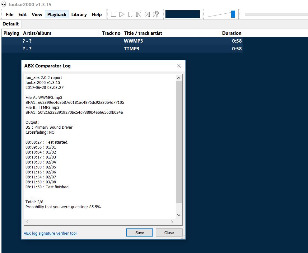
Task: Skip to previous track
Action: [139, 14]
